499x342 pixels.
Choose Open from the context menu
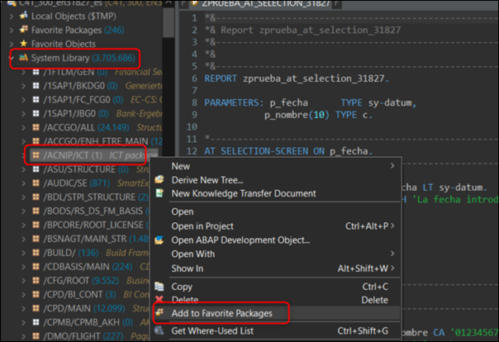tap(276, 211)
